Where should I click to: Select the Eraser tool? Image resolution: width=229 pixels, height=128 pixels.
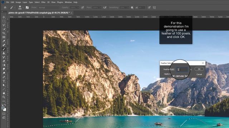point(4,61)
